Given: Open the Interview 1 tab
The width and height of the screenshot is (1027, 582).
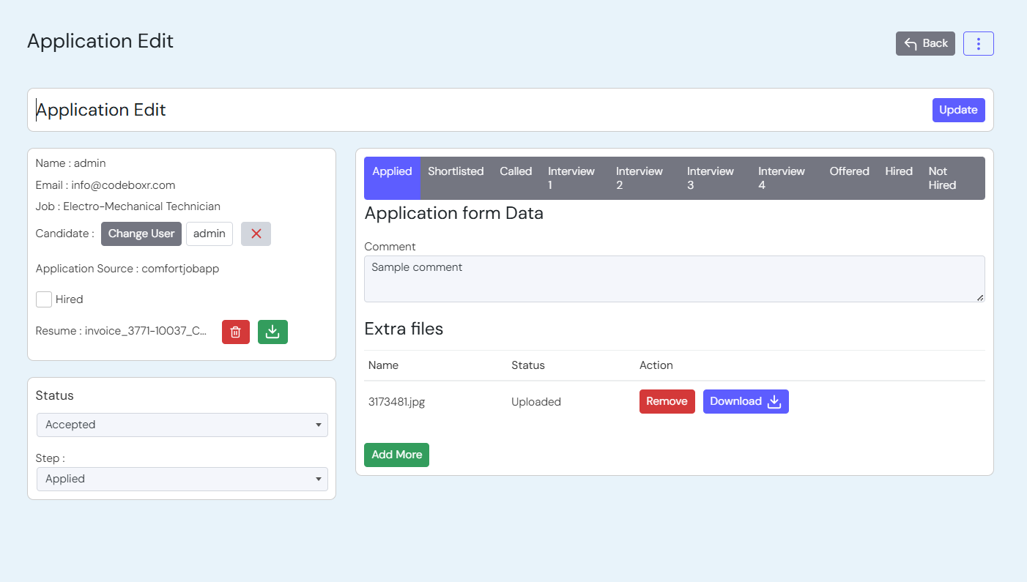Looking at the screenshot, I should (571, 178).
